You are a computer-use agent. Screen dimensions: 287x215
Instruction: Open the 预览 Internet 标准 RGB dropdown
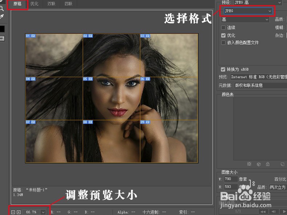coord(259,77)
